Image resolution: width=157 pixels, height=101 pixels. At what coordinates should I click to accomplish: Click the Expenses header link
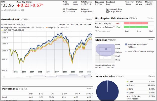click(99, 2)
